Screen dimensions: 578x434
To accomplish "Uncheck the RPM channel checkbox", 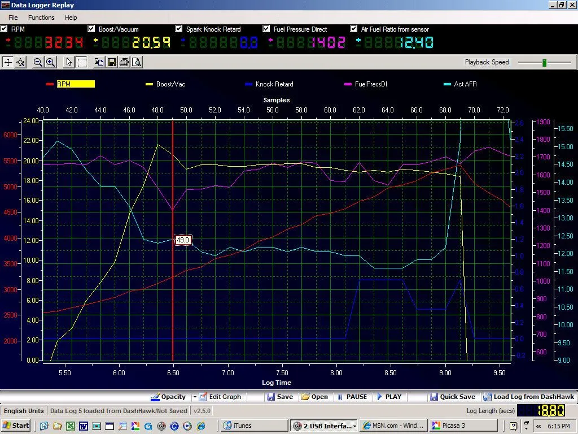I will (5, 29).
